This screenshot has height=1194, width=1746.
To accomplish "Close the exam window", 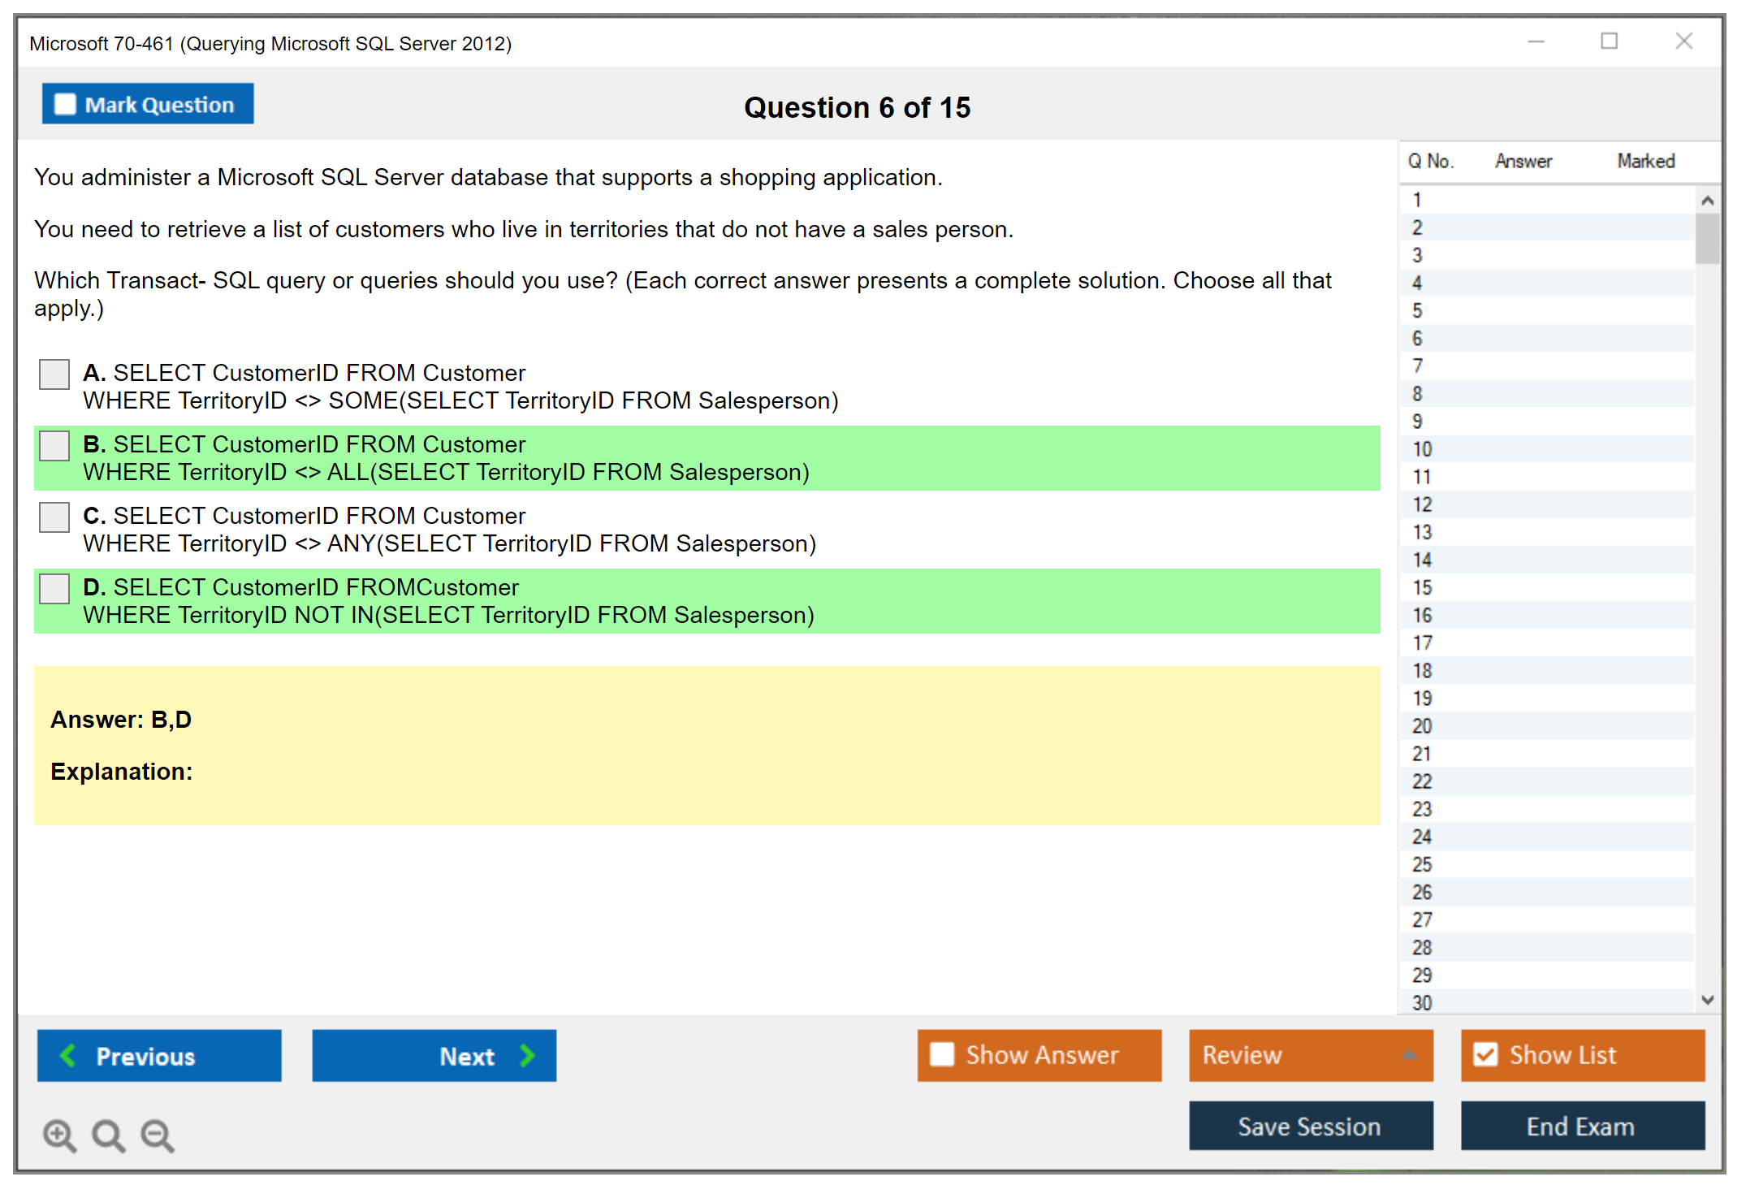I will [1683, 41].
